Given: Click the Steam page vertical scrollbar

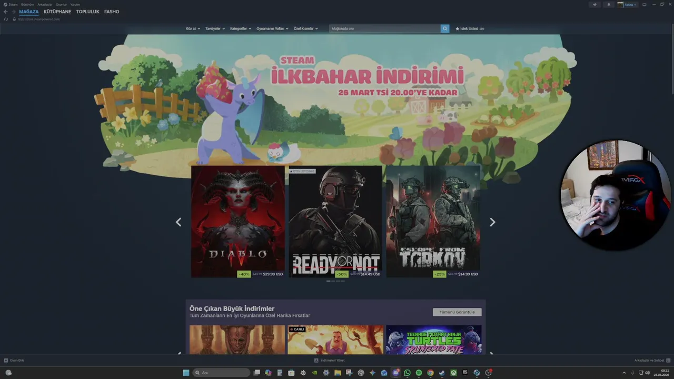Looking at the screenshot, I should [x=672, y=58].
